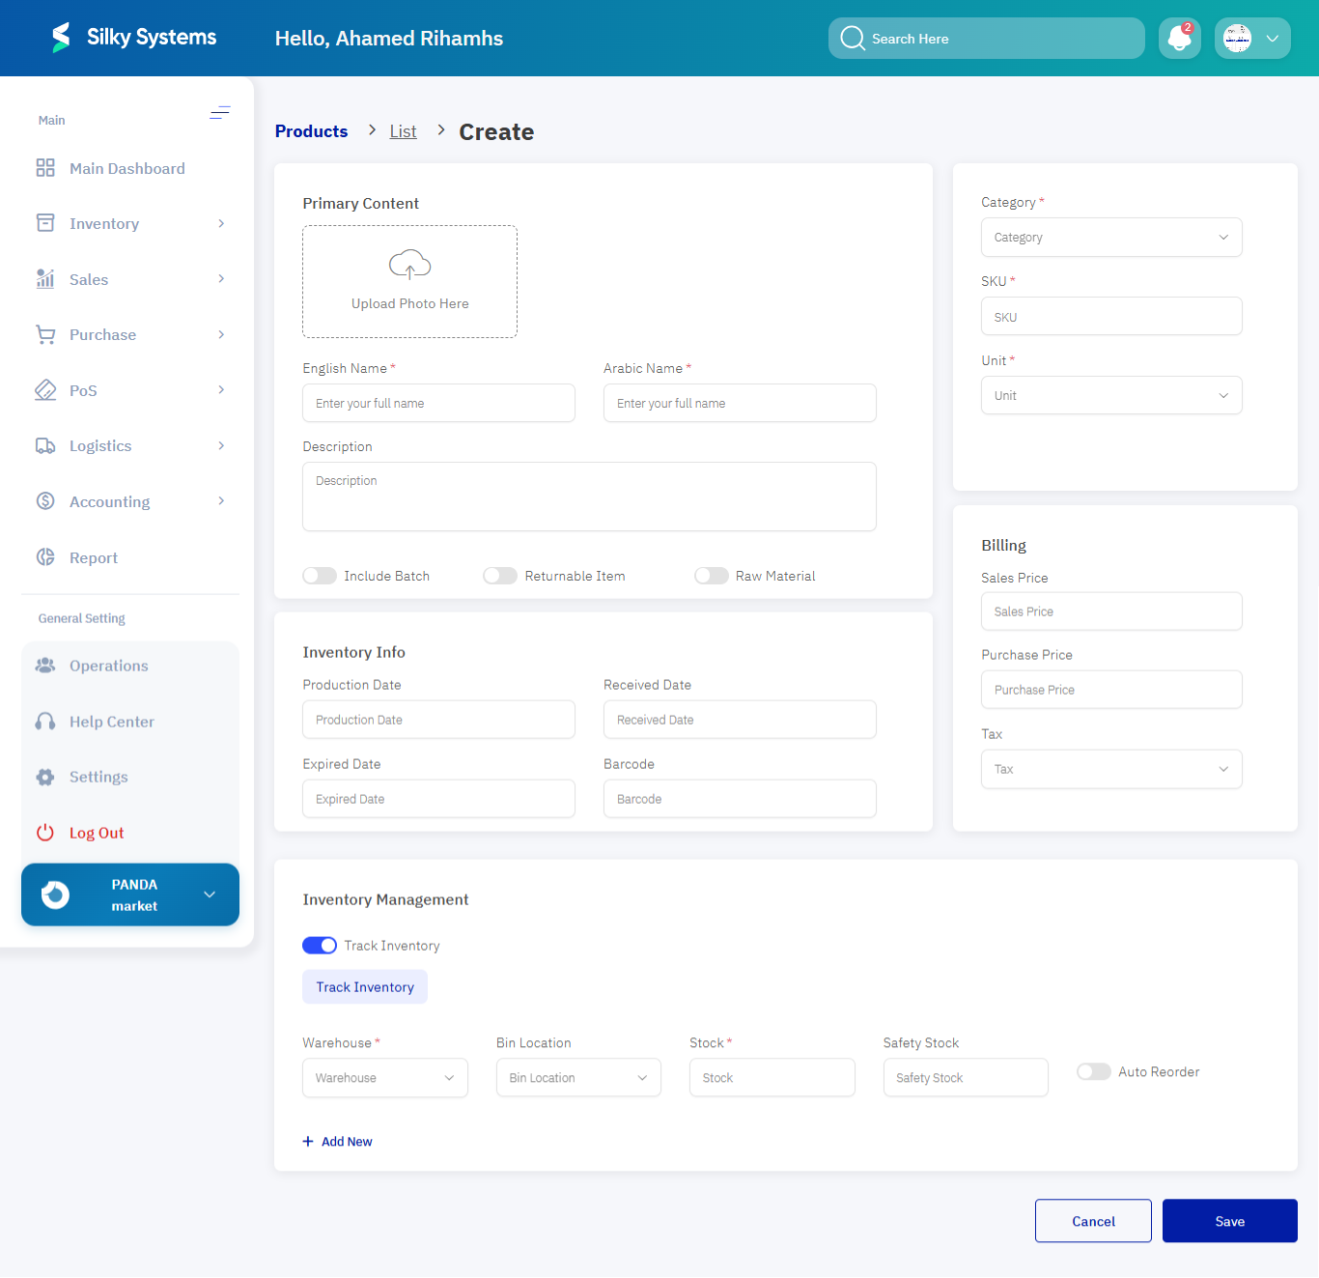The width and height of the screenshot is (1319, 1278).
Task: Open the Inventory sidebar icon
Action: [x=45, y=223]
